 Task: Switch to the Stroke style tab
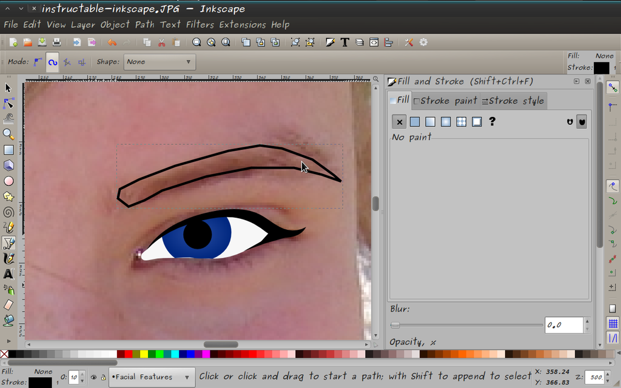512,101
